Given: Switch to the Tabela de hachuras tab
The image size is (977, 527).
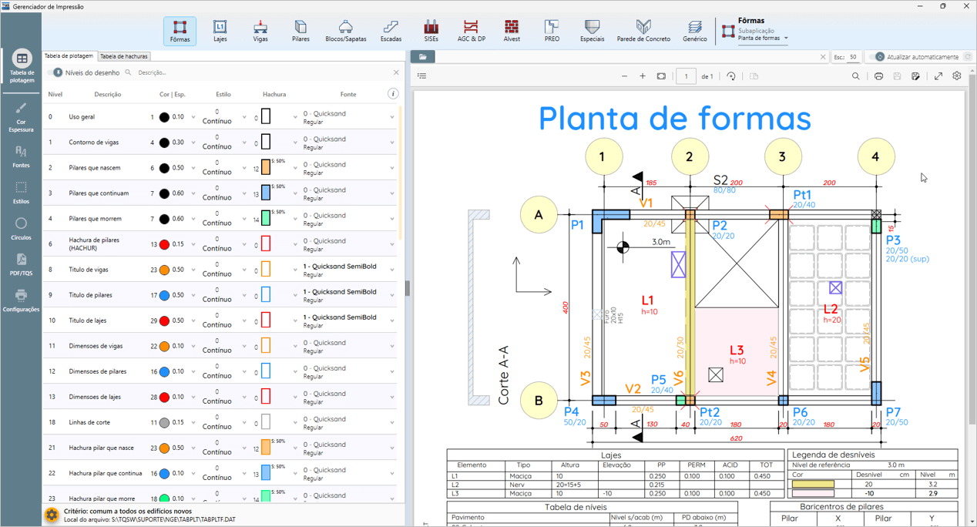Looking at the screenshot, I should tap(123, 56).
